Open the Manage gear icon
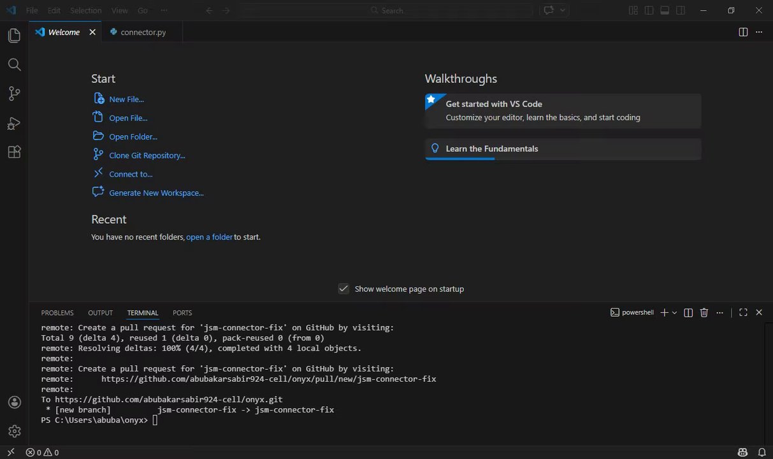The width and height of the screenshot is (773, 459). click(x=14, y=431)
